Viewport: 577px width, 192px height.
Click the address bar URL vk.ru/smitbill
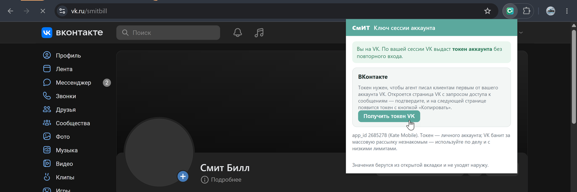89,11
